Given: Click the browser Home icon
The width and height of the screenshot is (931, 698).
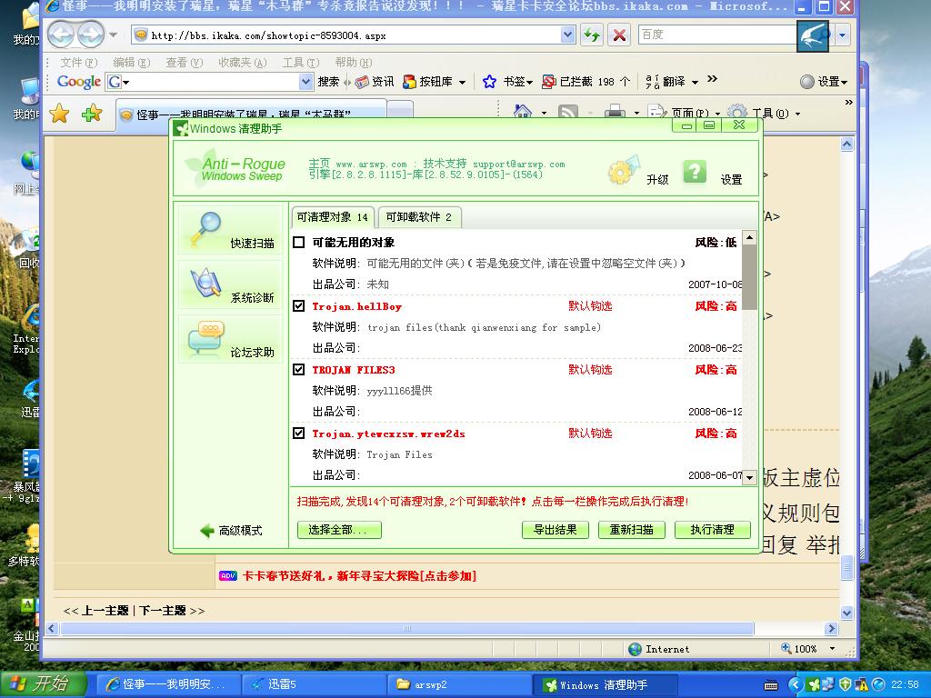Looking at the screenshot, I should click(x=523, y=112).
